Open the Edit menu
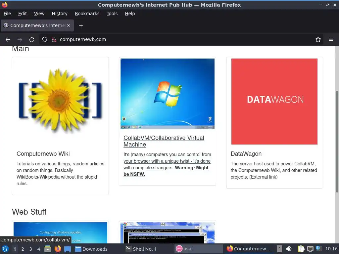Screen dimensions: 339x254 23,14
